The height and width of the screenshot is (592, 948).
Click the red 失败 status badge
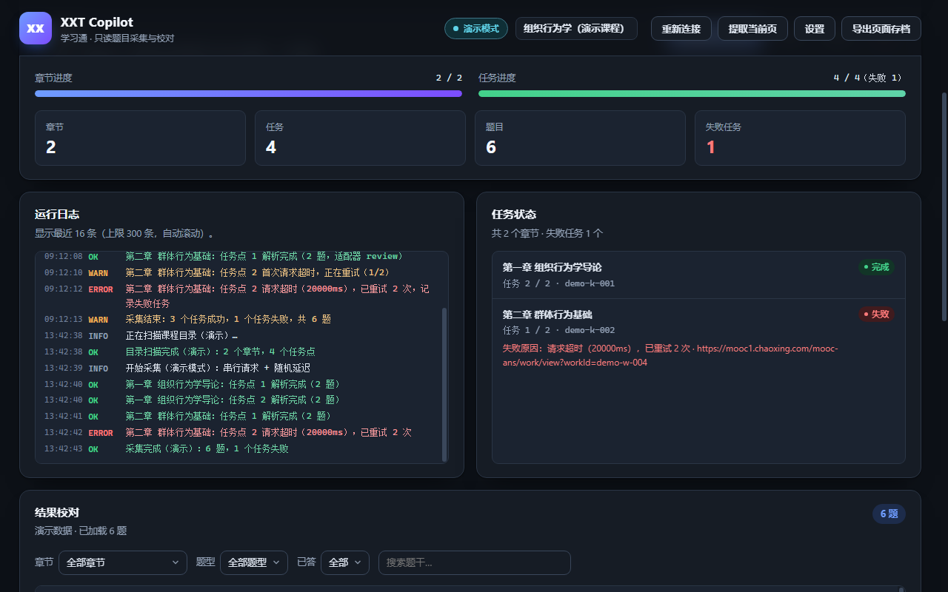[x=876, y=314]
